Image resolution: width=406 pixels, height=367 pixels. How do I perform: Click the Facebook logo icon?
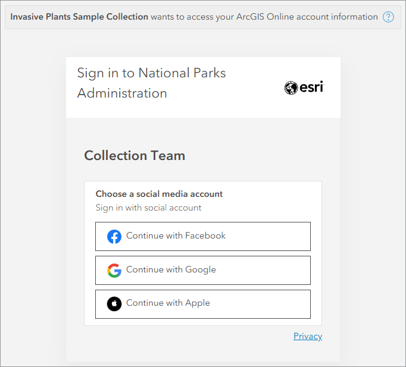click(x=114, y=236)
